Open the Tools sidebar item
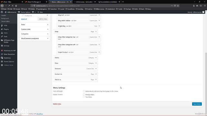Image resolution: width=207 pixels, height=116 pixels. pos(5,36)
